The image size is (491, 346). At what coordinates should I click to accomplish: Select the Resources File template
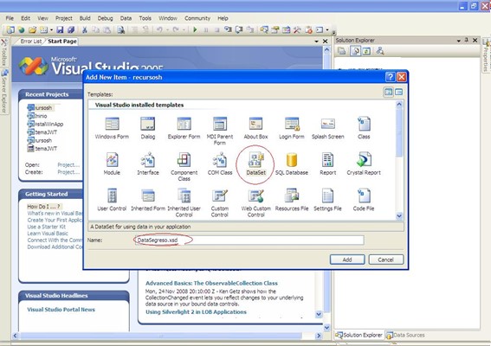[292, 200]
